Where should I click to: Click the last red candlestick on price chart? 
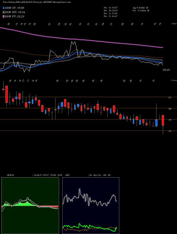[163, 120]
